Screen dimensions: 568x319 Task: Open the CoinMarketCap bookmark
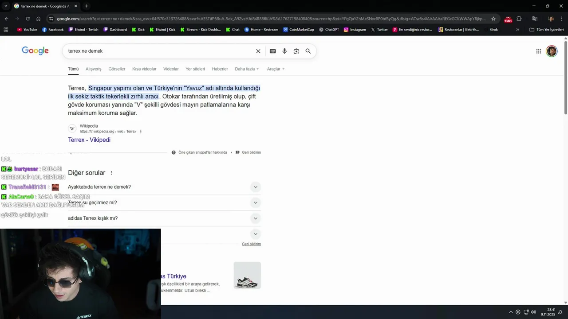298,30
